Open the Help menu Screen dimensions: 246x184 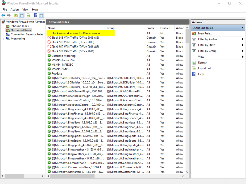35,10
